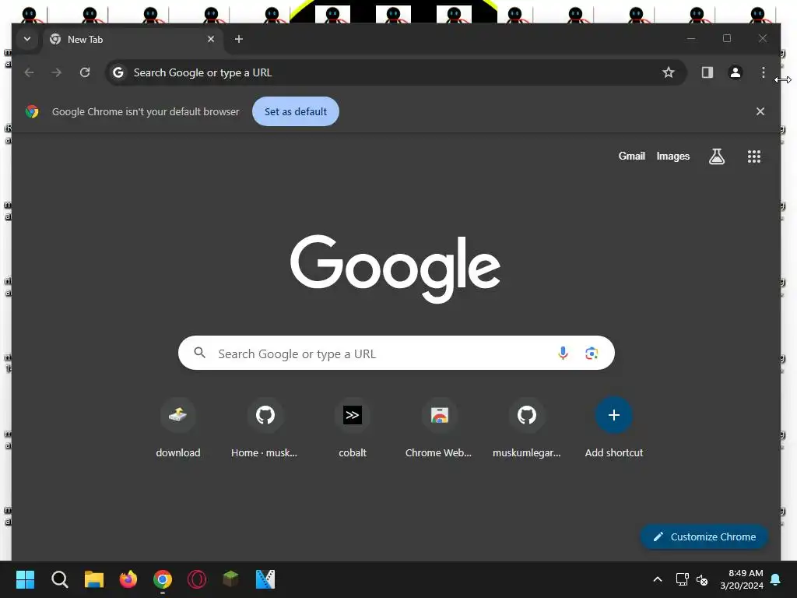Image resolution: width=797 pixels, height=598 pixels.
Task: Open the download shortcut
Action: click(178, 428)
